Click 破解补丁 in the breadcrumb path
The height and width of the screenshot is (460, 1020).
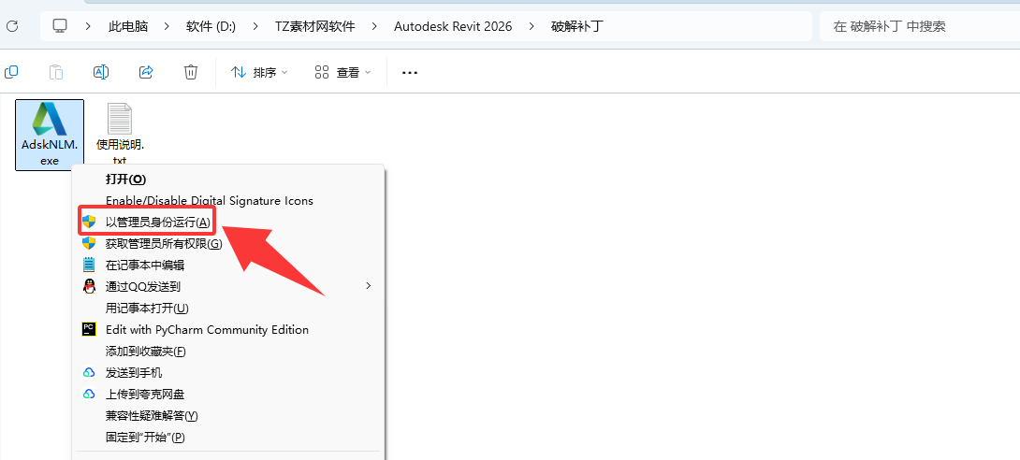pyautogui.click(x=577, y=26)
